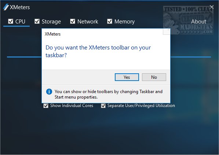The image size is (219, 155).
Task: Decline with the No button
Action: 154,77
